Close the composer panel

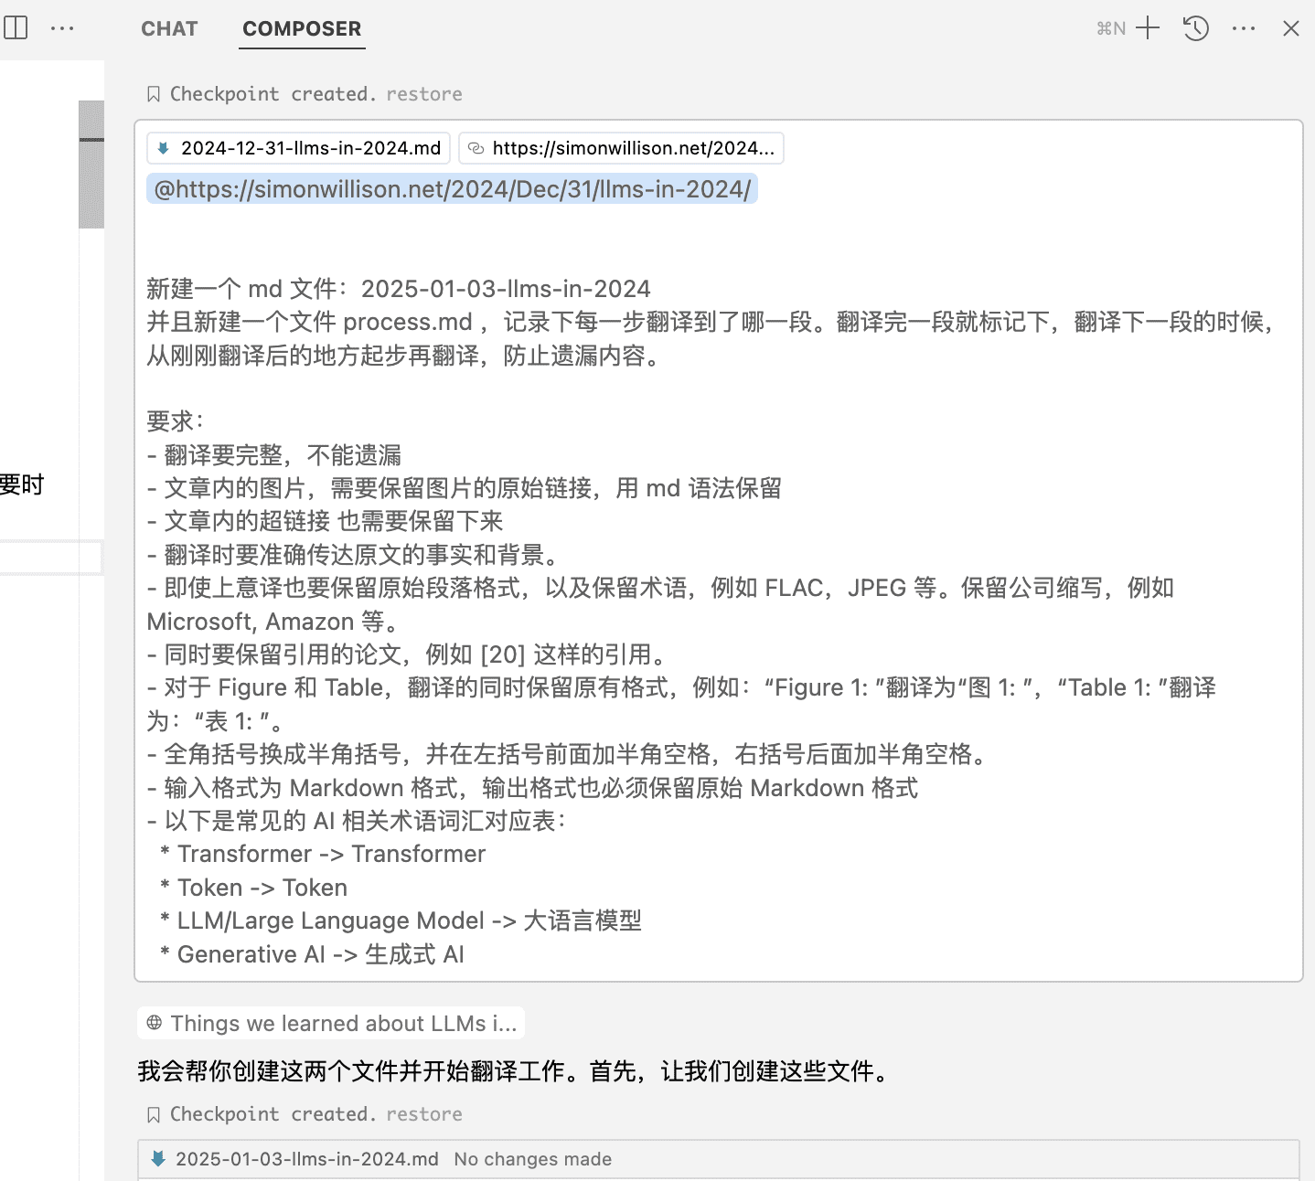1291,28
